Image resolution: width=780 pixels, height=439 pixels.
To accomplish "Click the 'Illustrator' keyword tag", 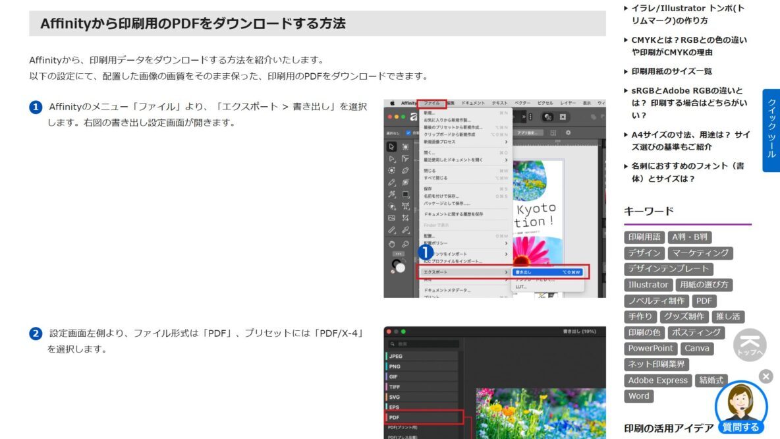I will pos(648,285).
